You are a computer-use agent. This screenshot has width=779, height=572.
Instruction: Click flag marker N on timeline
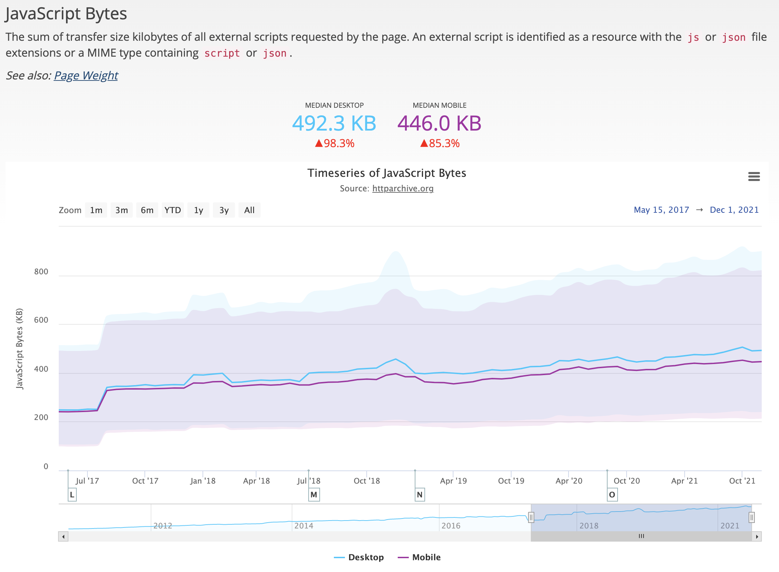pos(420,494)
